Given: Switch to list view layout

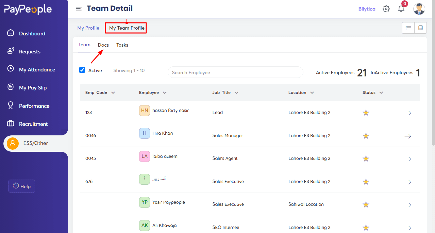Looking at the screenshot, I should (408, 28).
